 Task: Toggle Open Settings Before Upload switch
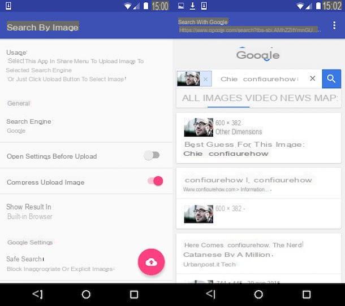click(x=152, y=155)
